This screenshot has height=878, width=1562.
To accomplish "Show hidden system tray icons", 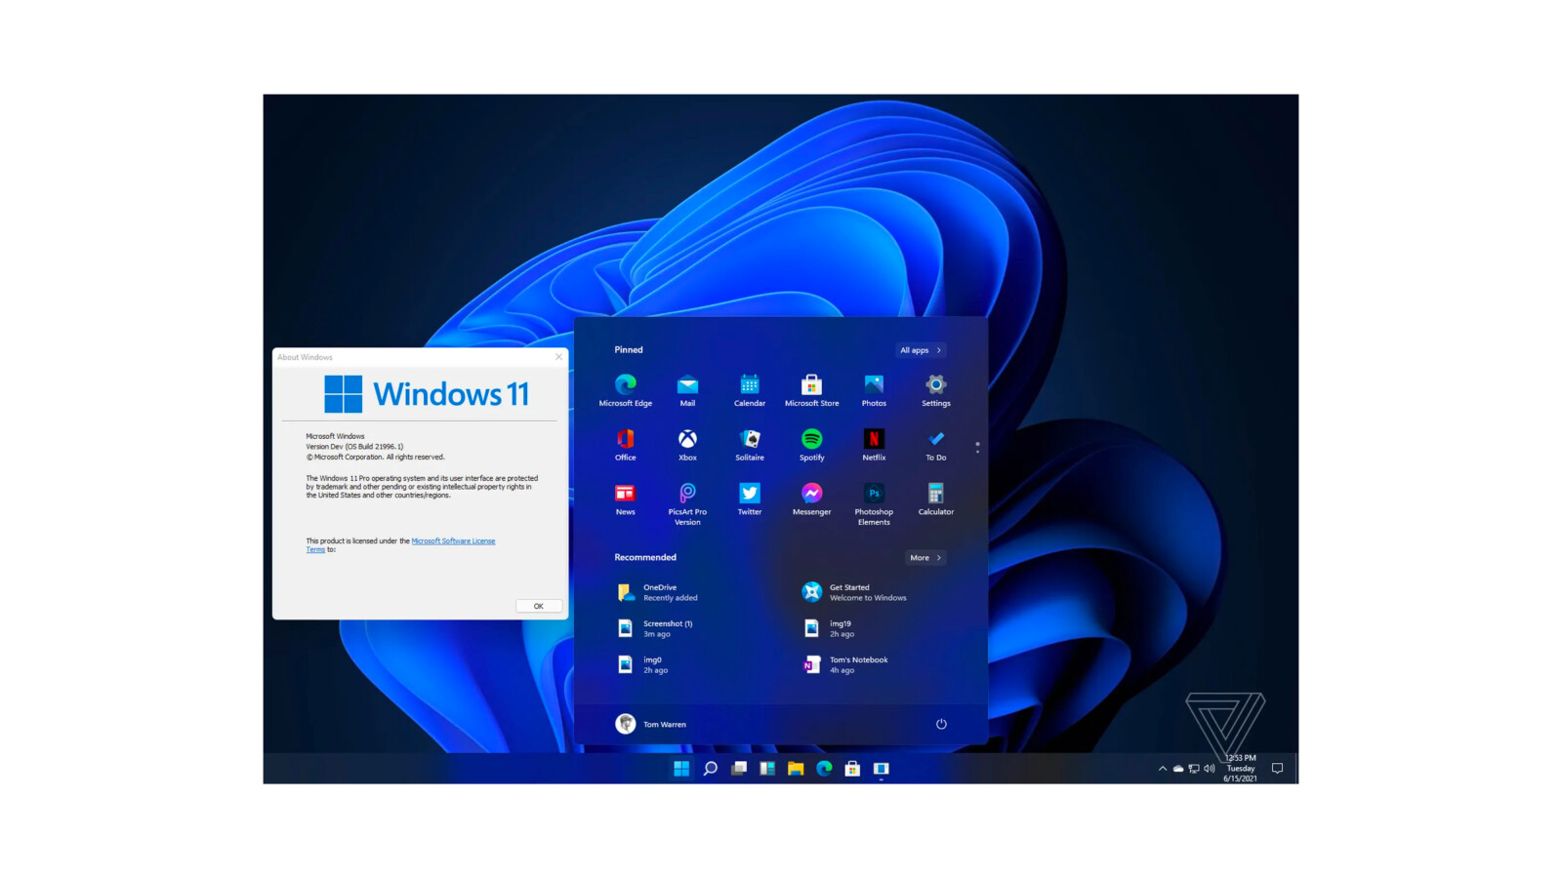I will click(x=1163, y=769).
